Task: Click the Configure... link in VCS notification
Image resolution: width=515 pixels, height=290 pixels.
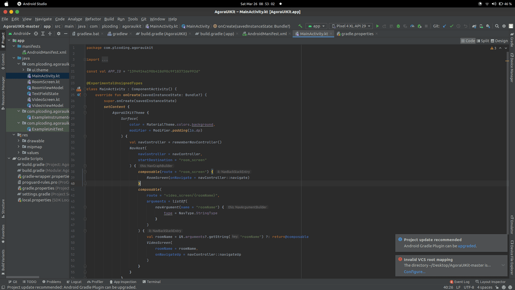Action: 415,272
